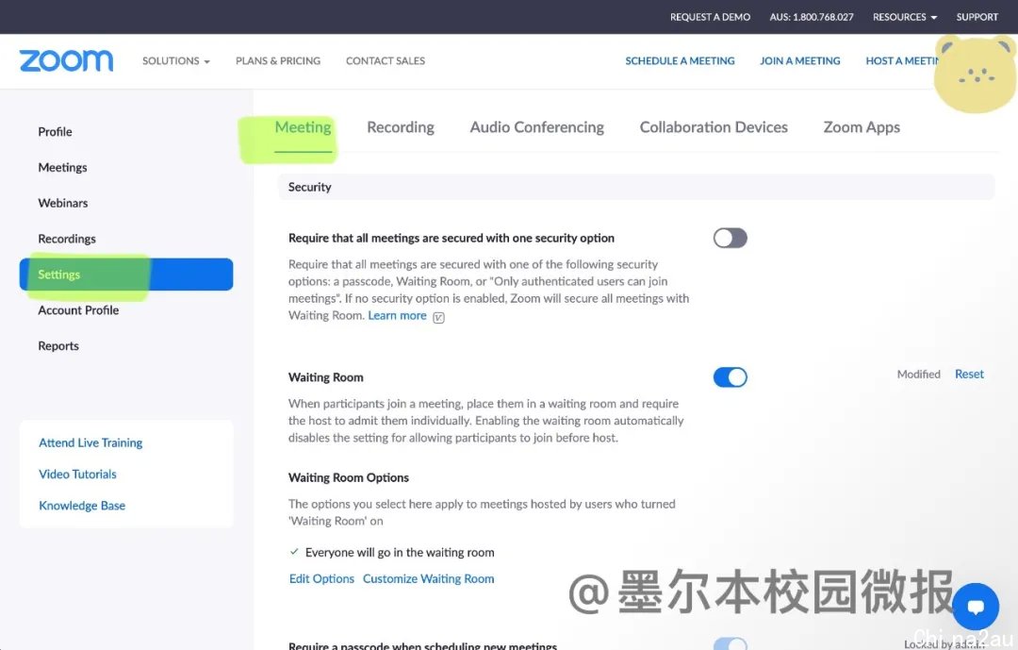The image size is (1018, 650).
Task: Click Schedule a Meeting
Action: coord(680,60)
